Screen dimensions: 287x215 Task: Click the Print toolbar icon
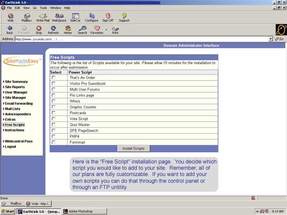[115, 30]
